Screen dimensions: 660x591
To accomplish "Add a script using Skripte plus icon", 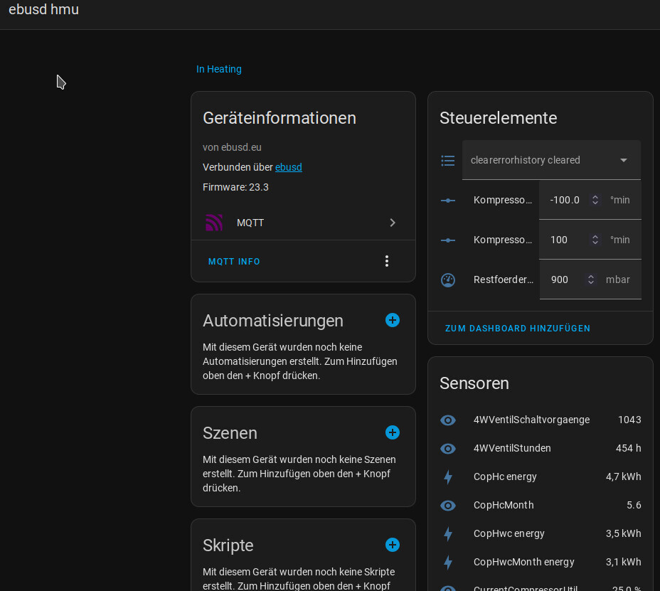I will pos(392,545).
